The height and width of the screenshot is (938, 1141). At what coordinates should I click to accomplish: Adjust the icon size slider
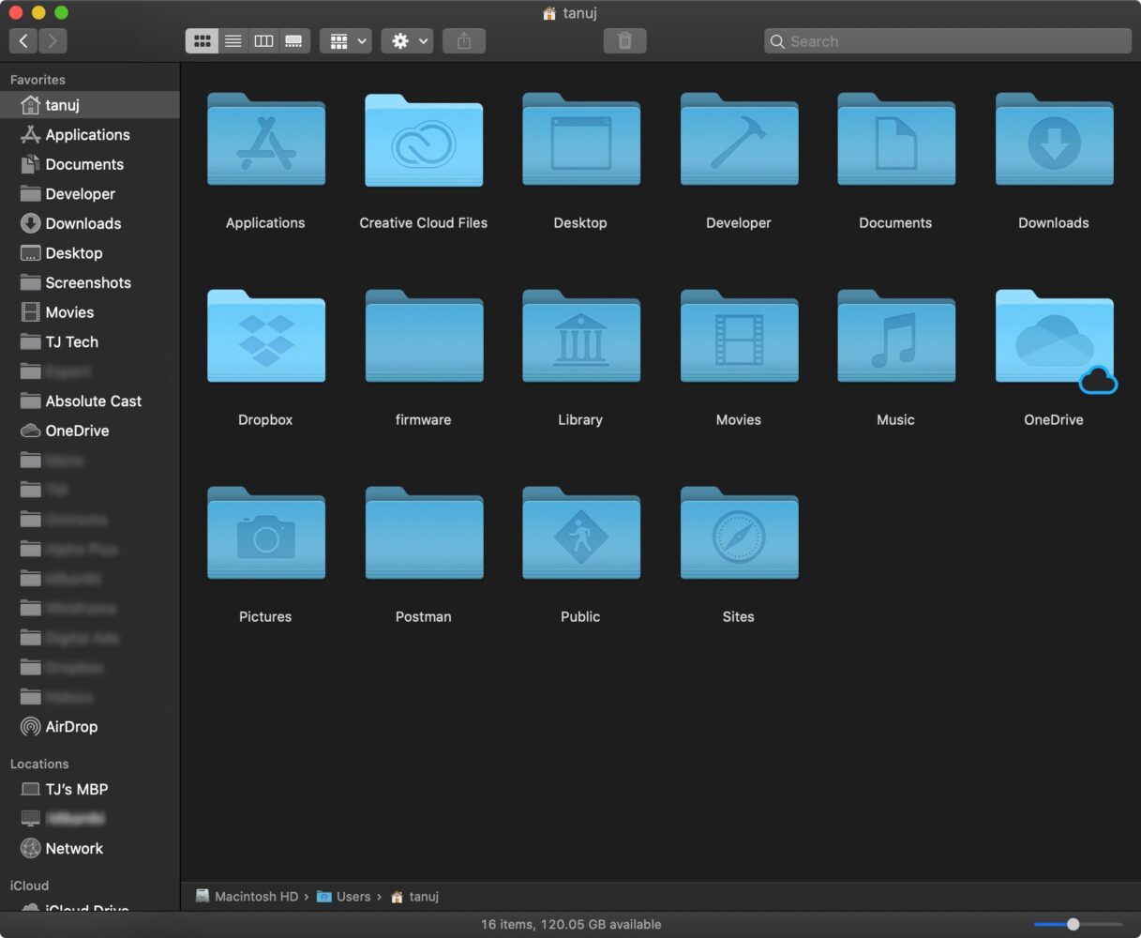pos(1073,925)
